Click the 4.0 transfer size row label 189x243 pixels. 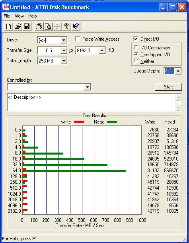18,147
